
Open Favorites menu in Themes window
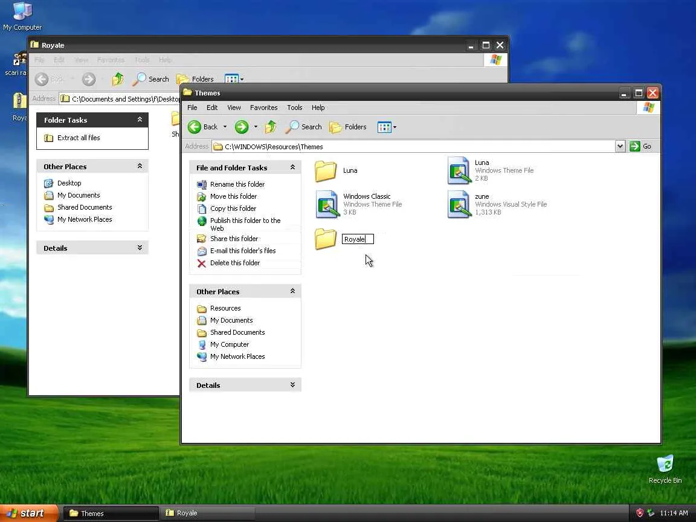263,108
